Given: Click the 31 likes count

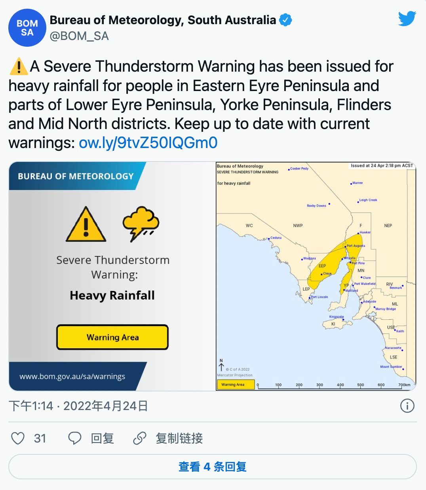Looking at the screenshot, I should [x=40, y=438].
